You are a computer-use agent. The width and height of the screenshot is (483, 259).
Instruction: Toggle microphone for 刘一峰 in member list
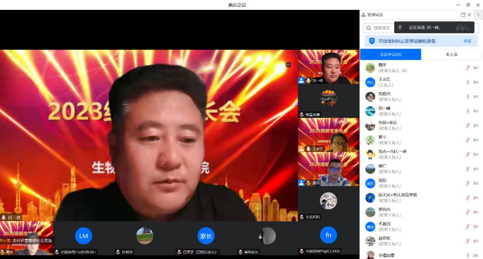click(467, 111)
